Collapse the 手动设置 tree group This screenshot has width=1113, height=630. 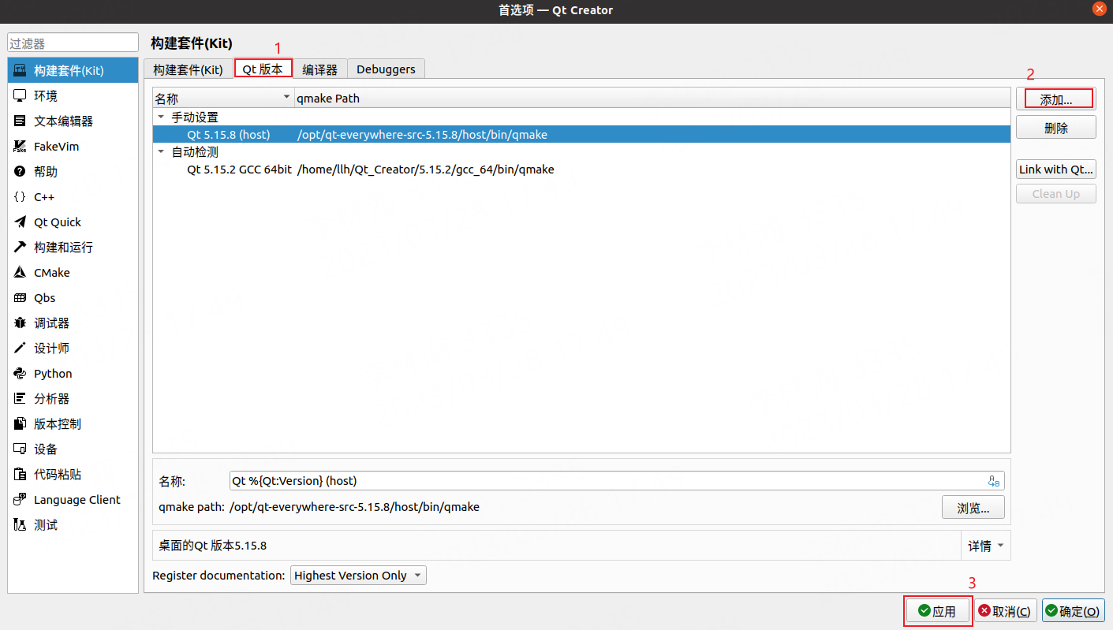click(x=161, y=117)
